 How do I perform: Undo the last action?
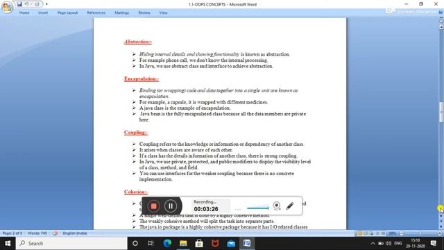point(26,4)
